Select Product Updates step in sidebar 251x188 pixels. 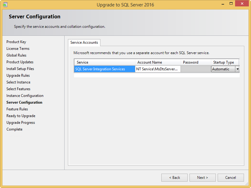(x=20, y=62)
